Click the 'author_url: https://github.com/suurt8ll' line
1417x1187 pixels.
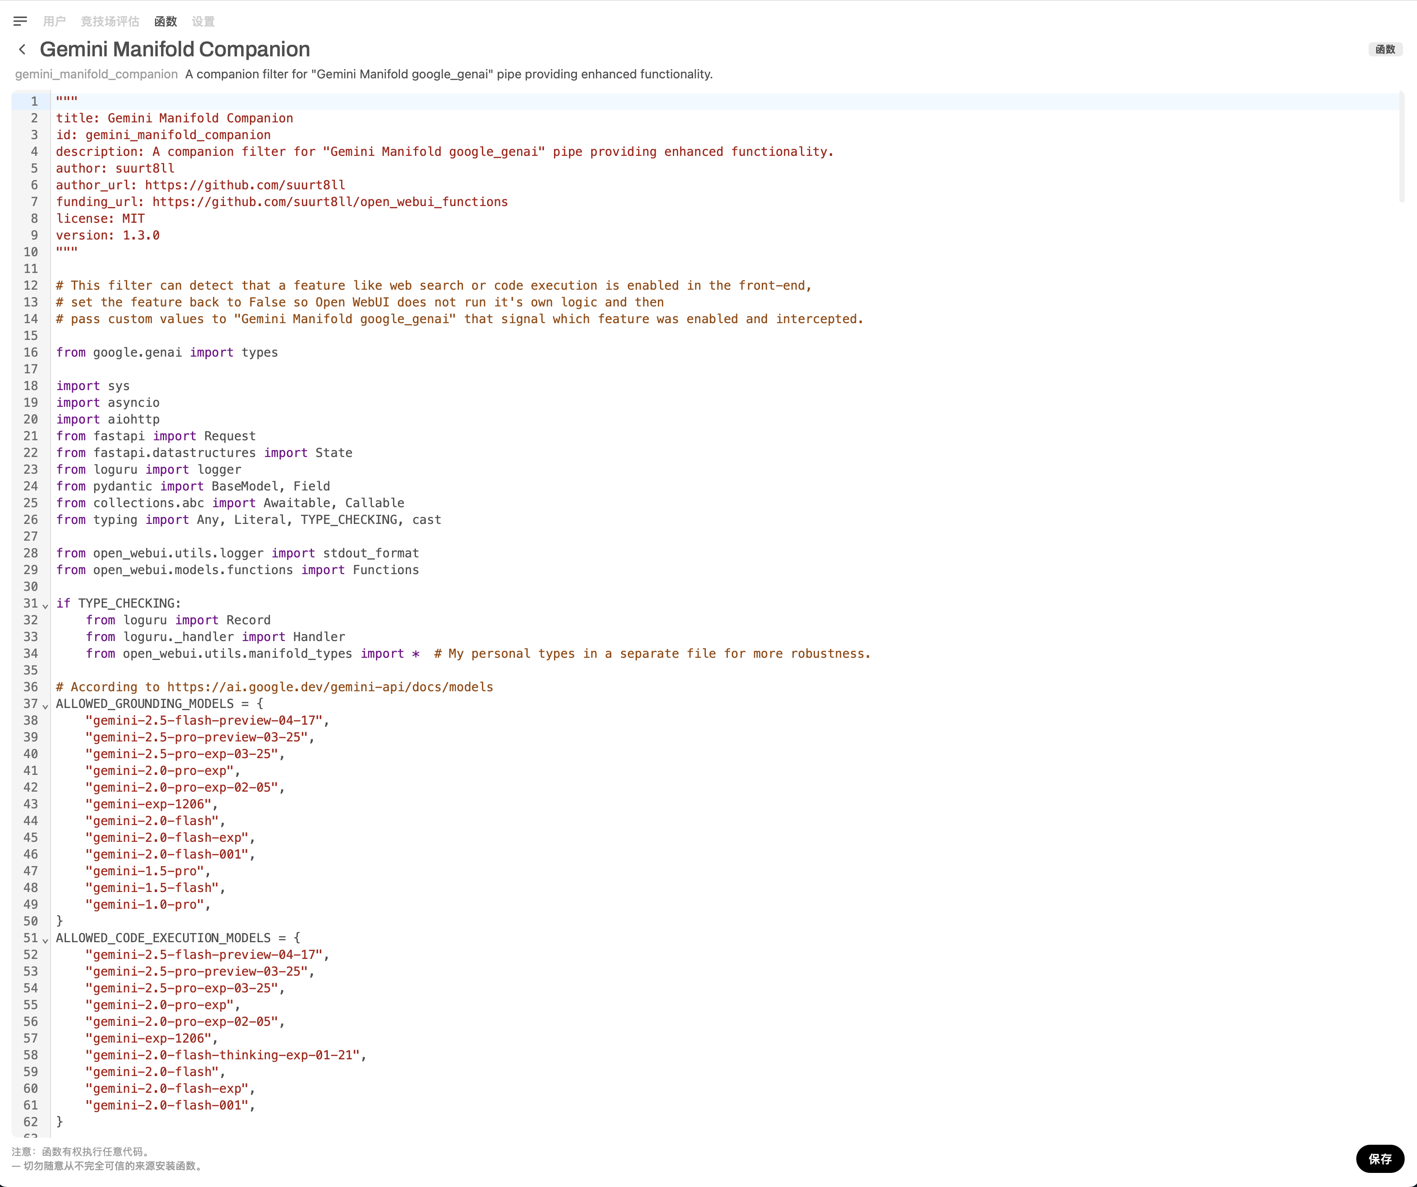click(x=200, y=185)
